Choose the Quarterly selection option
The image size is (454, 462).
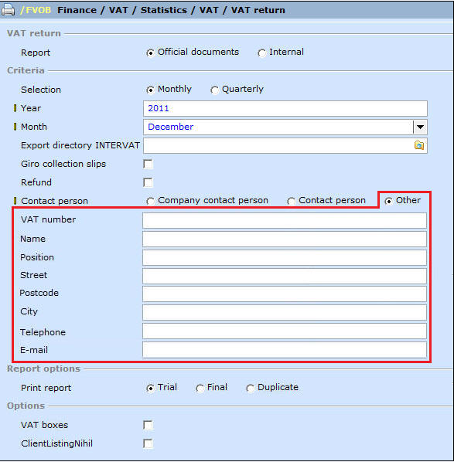(x=214, y=90)
